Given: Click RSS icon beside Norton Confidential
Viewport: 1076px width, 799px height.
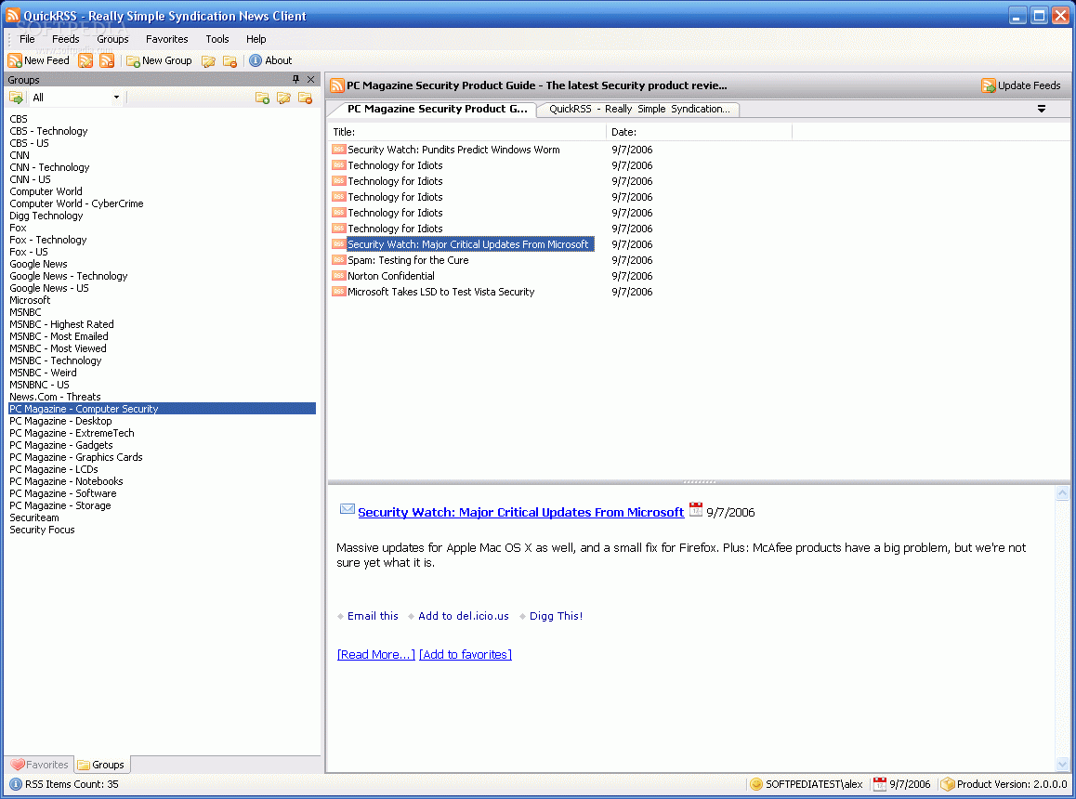Looking at the screenshot, I should coord(338,275).
